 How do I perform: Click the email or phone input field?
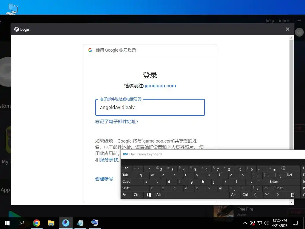point(150,107)
